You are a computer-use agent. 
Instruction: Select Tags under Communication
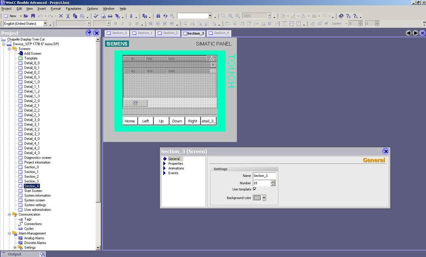point(28,219)
